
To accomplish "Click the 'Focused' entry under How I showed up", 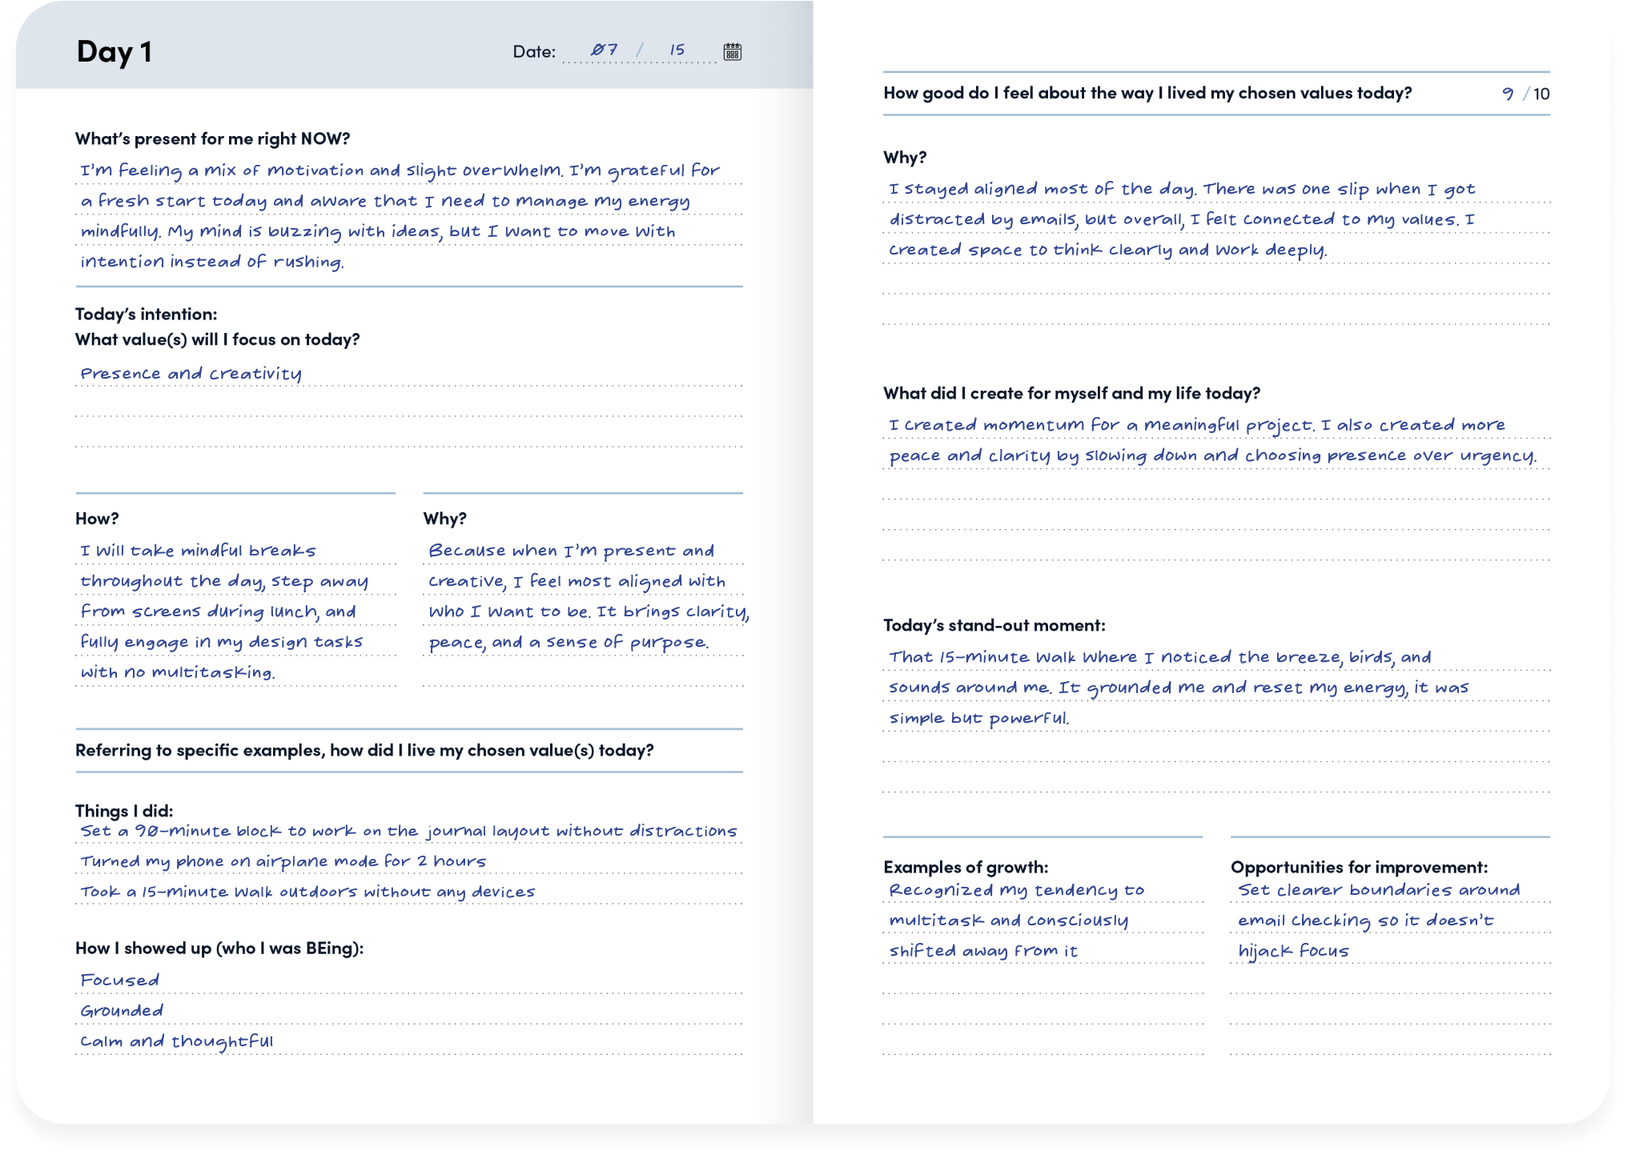I will [120, 981].
